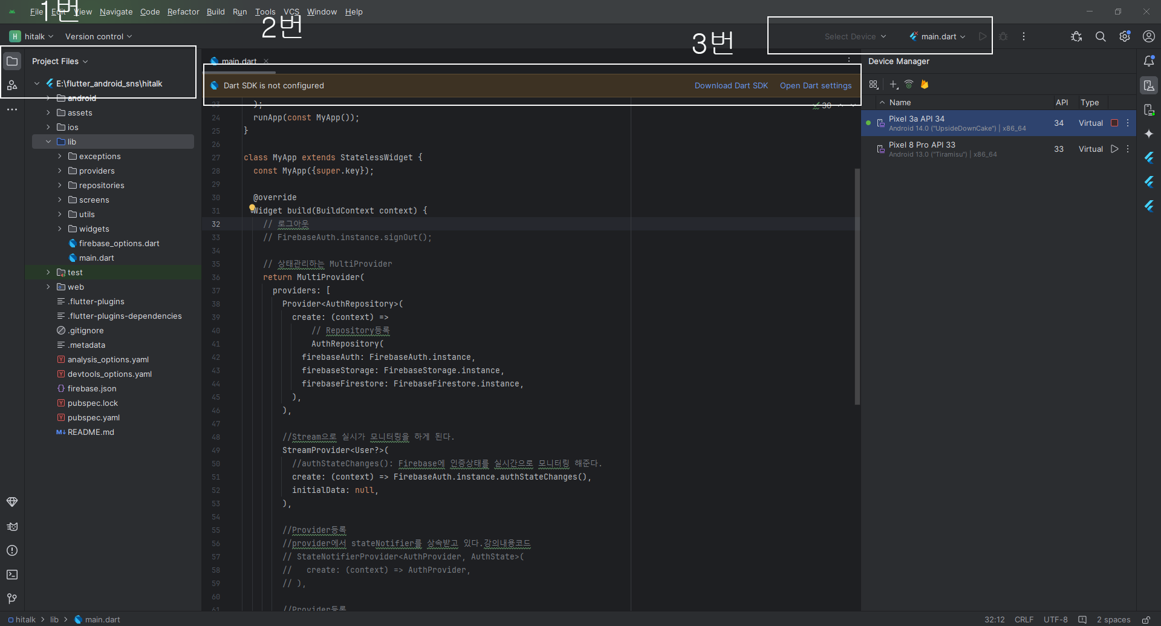This screenshot has height=626, width=1161.
Task: Click the editor tab options ellipsis beside main.dart
Action: pyautogui.click(x=849, y=60)
